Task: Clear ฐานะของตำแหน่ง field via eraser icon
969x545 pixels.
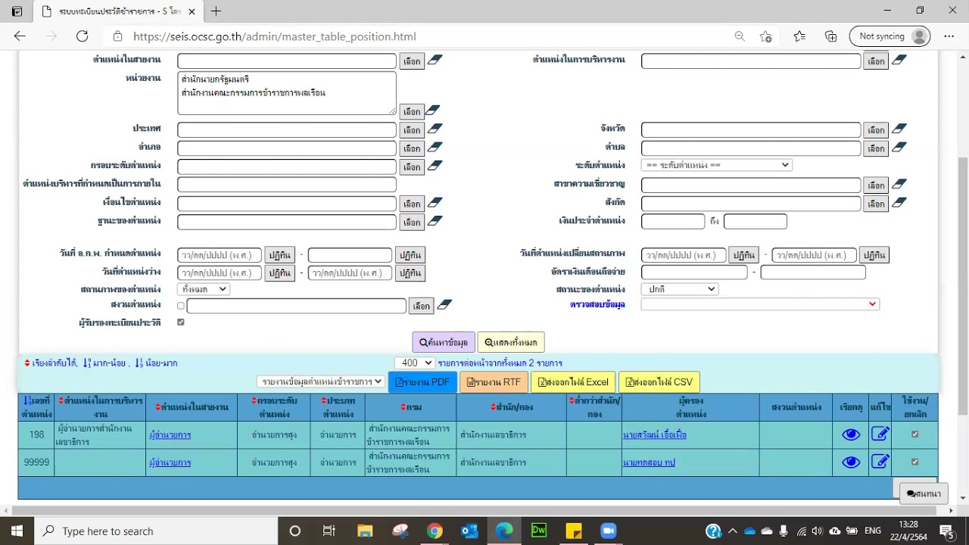Action: pos(435,221)
